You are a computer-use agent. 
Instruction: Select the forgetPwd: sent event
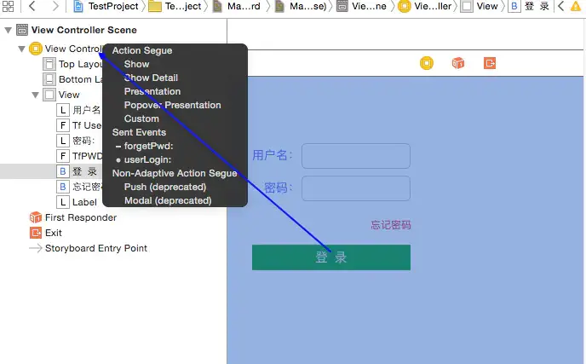pyautogui.click(x=148, y=146)
